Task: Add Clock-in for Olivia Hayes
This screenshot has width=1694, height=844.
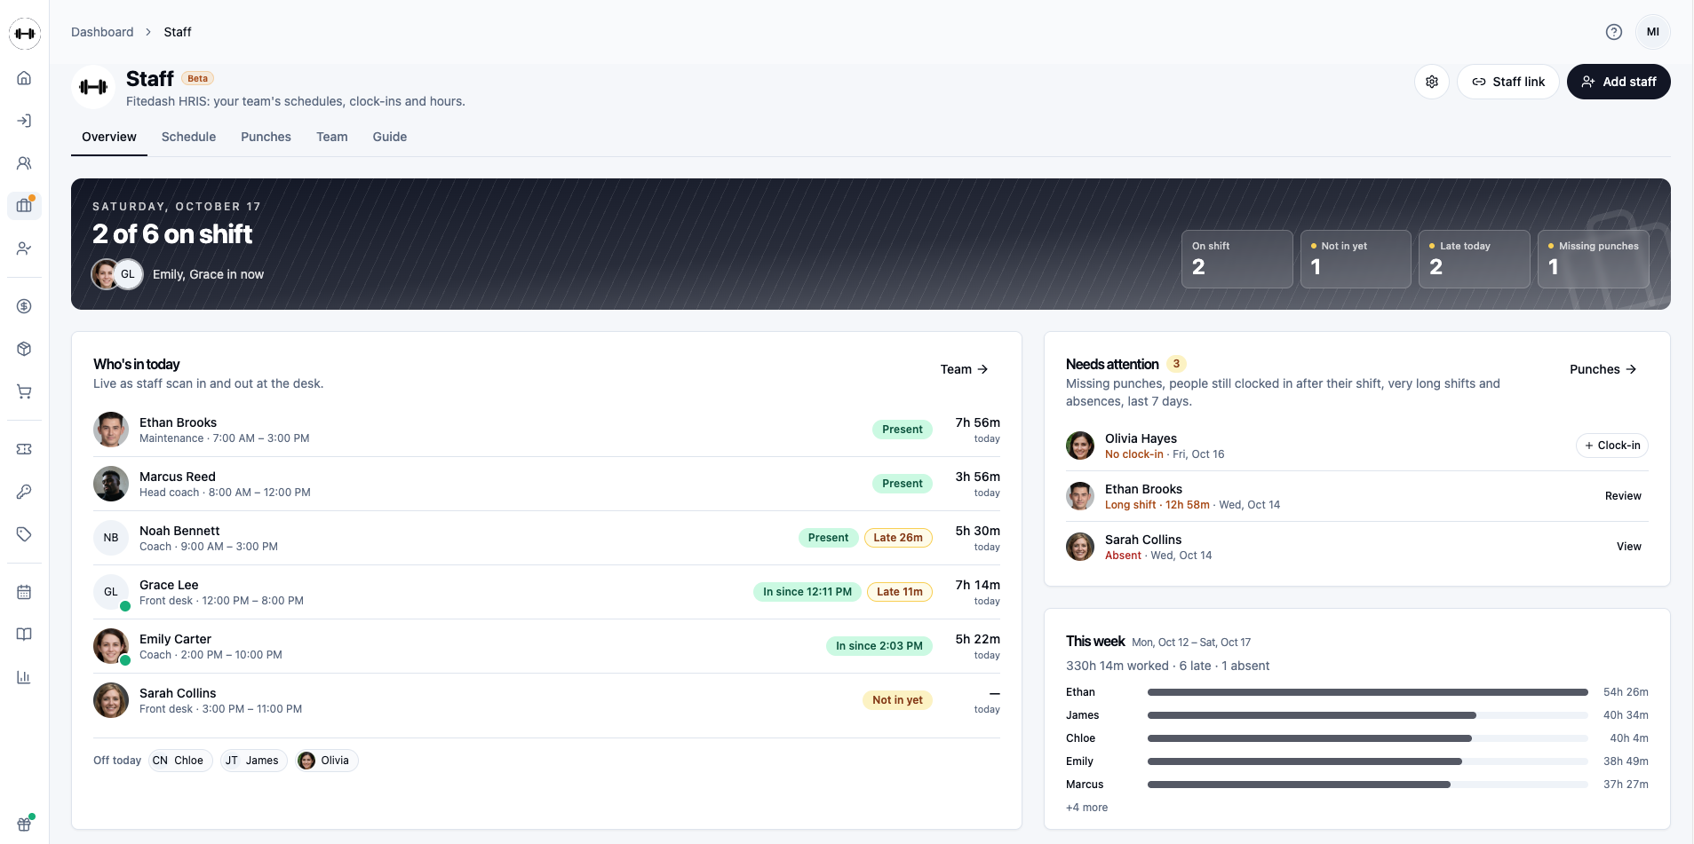Action: point(1612,446)
